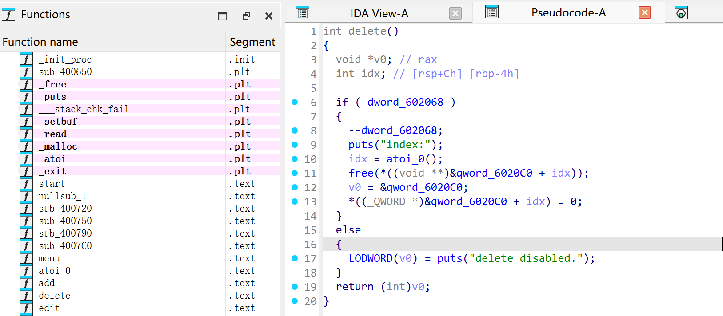
Task: Click the function icon beside delete
Action: [x=26, y=296]
